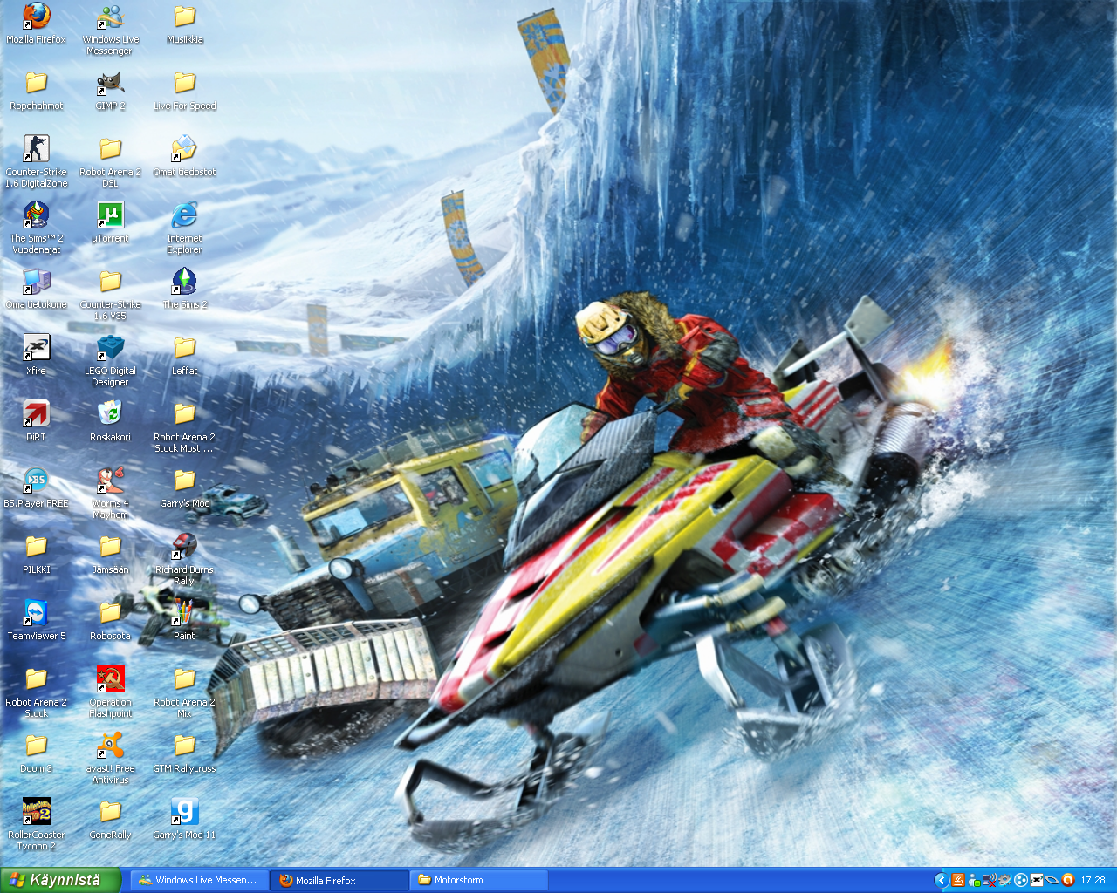
Task: Open the Internet Explorer shortcut
Action: pyautogui.click(x=184, y=215)
